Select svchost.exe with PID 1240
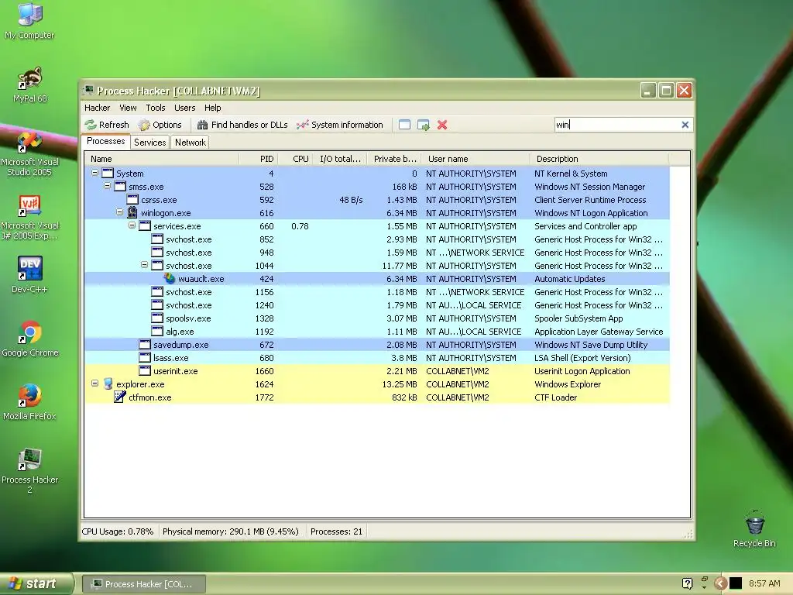This screenshot has width=793, height=595. click(x=377, y=305)
